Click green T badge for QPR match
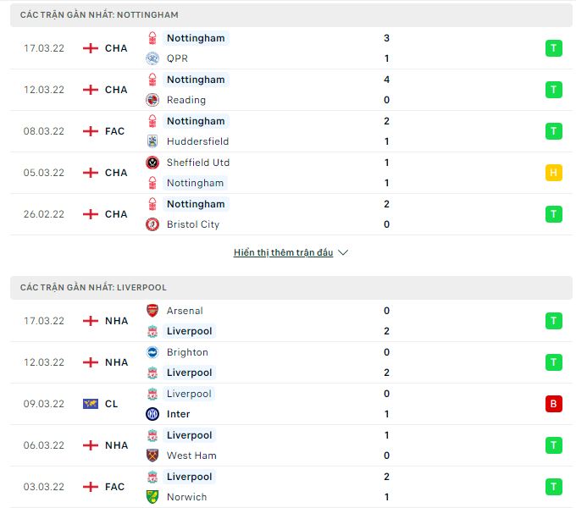This screenshot has width=576, height=508. point(554,48)
